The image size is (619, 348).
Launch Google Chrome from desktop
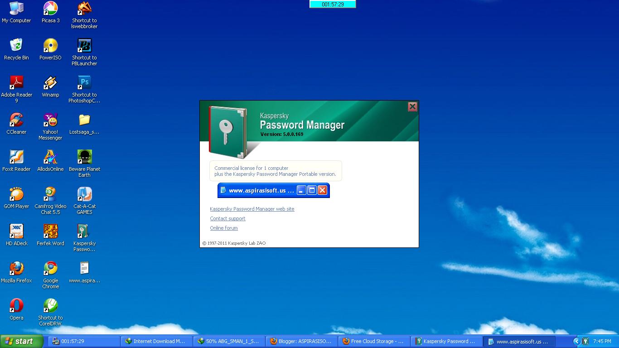click(50, 275)
